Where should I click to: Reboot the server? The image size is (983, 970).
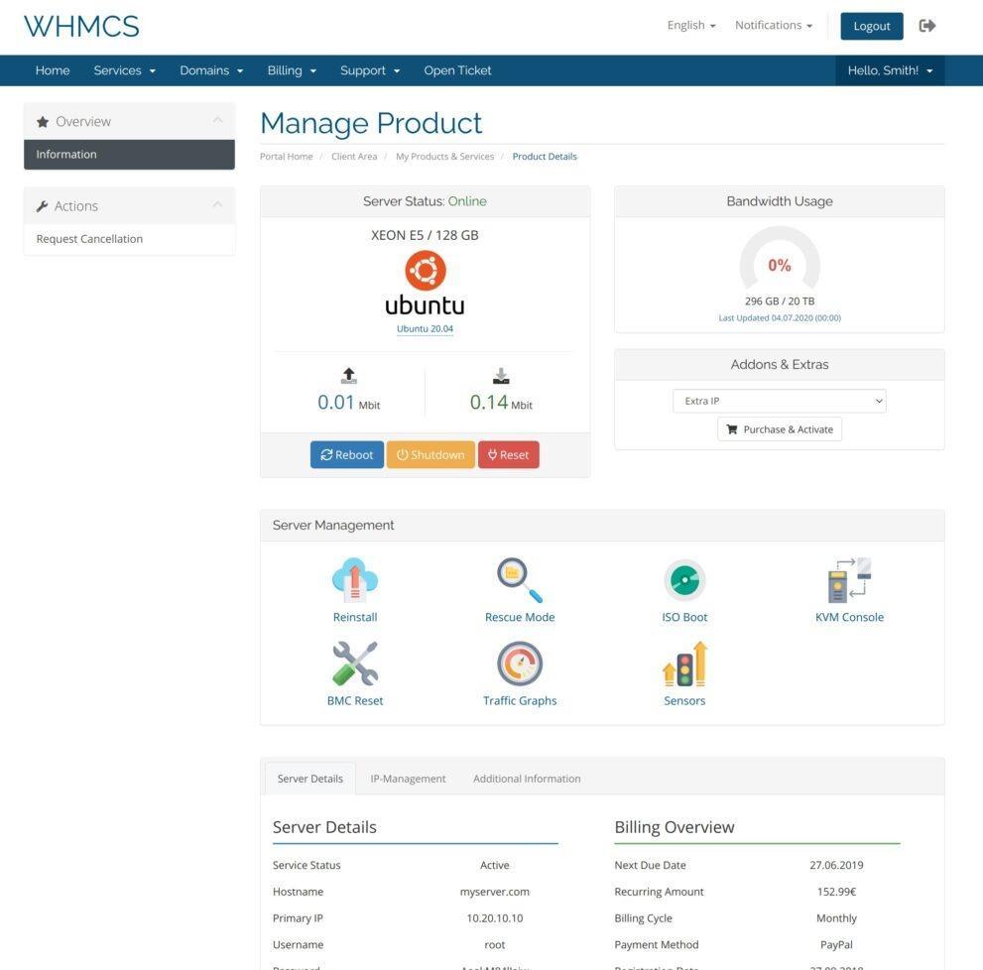coord(347,454)
